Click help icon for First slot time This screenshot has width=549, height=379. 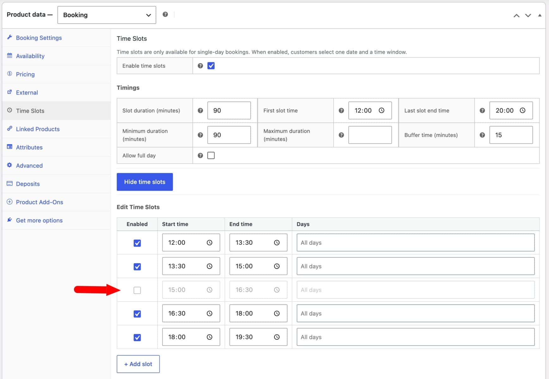pyautogui.click(x=341, y=111)
